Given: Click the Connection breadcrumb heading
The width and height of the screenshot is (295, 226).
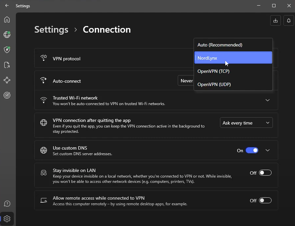Looking at the screenshot, I should 107,30.
